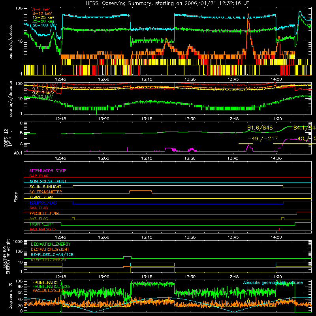Select the REAR_DEC_WEIGHT legend label
Image resolution: width=316 pixels, height=316 pixels.
tap(48, 260)
